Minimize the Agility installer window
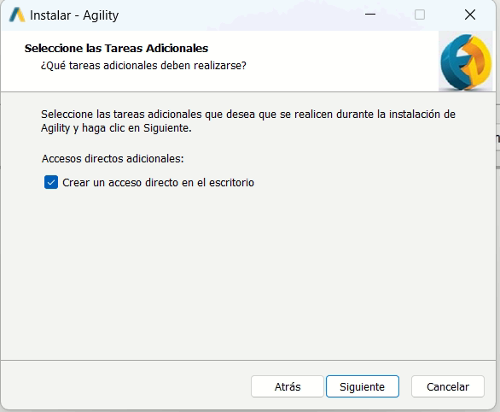500x412 pixels. tap(370, 15)
